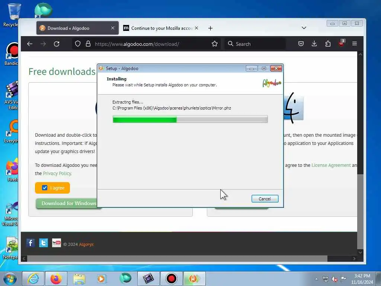Expand the list all tabs chevron
Viewport: 381px width, 286px height.
304,28
